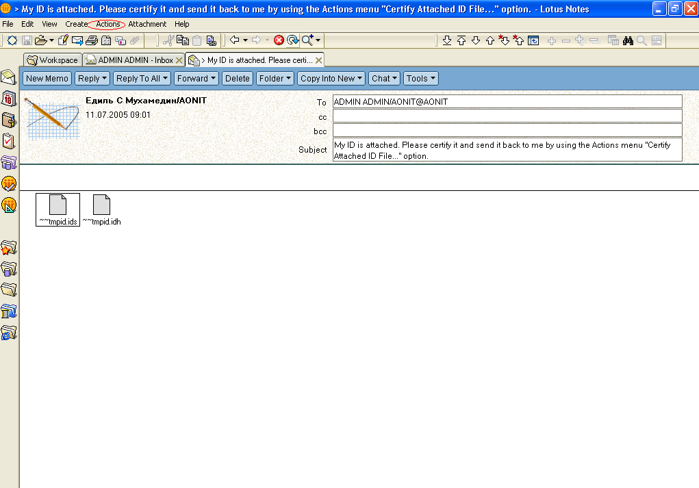Switch to the Workspace tab
The height and width of the screenshot is (488, 699).
pos(53,60)
